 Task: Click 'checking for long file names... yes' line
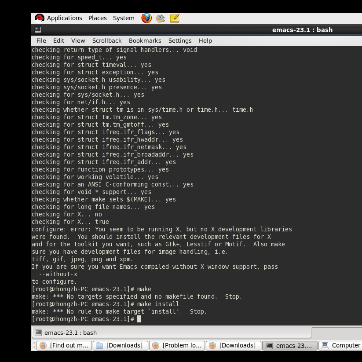click(x=93, y=207)
